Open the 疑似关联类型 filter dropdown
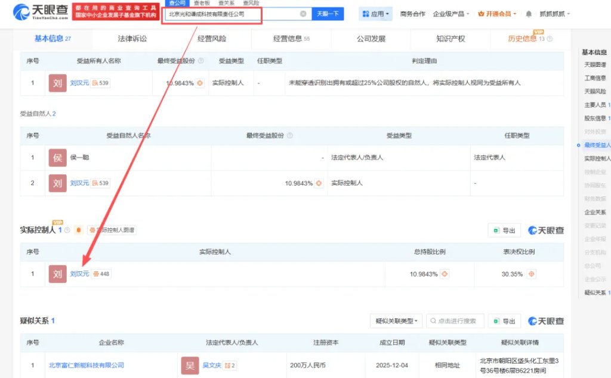611x378 pixels. [396, 321]
